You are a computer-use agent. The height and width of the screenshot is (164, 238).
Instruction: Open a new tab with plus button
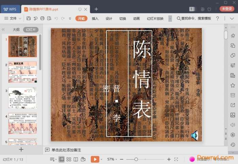pyautogui.click(x=96, y=9)
